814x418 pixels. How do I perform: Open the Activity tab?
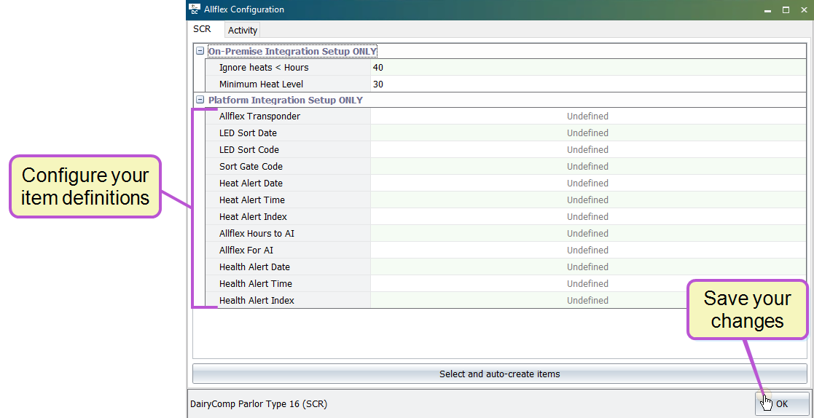(243, 30)
